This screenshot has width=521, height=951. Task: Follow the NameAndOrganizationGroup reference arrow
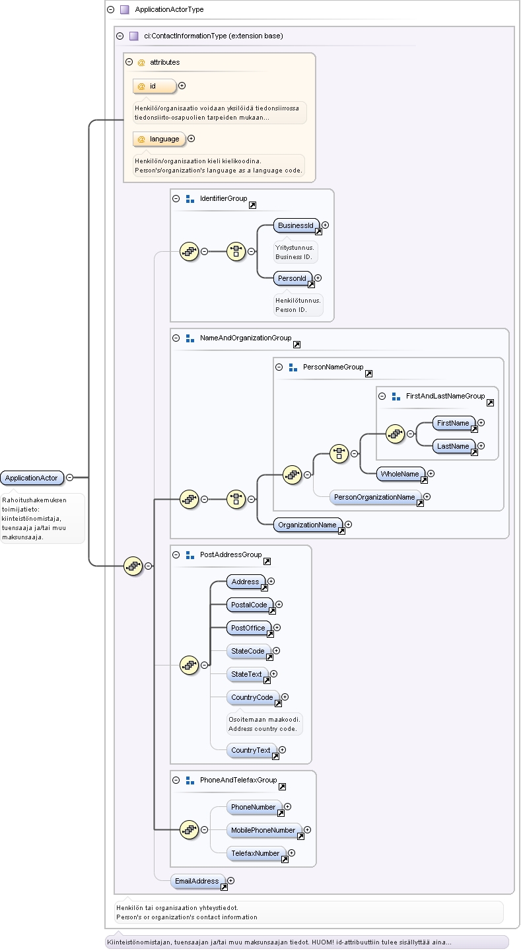(296, 345)
